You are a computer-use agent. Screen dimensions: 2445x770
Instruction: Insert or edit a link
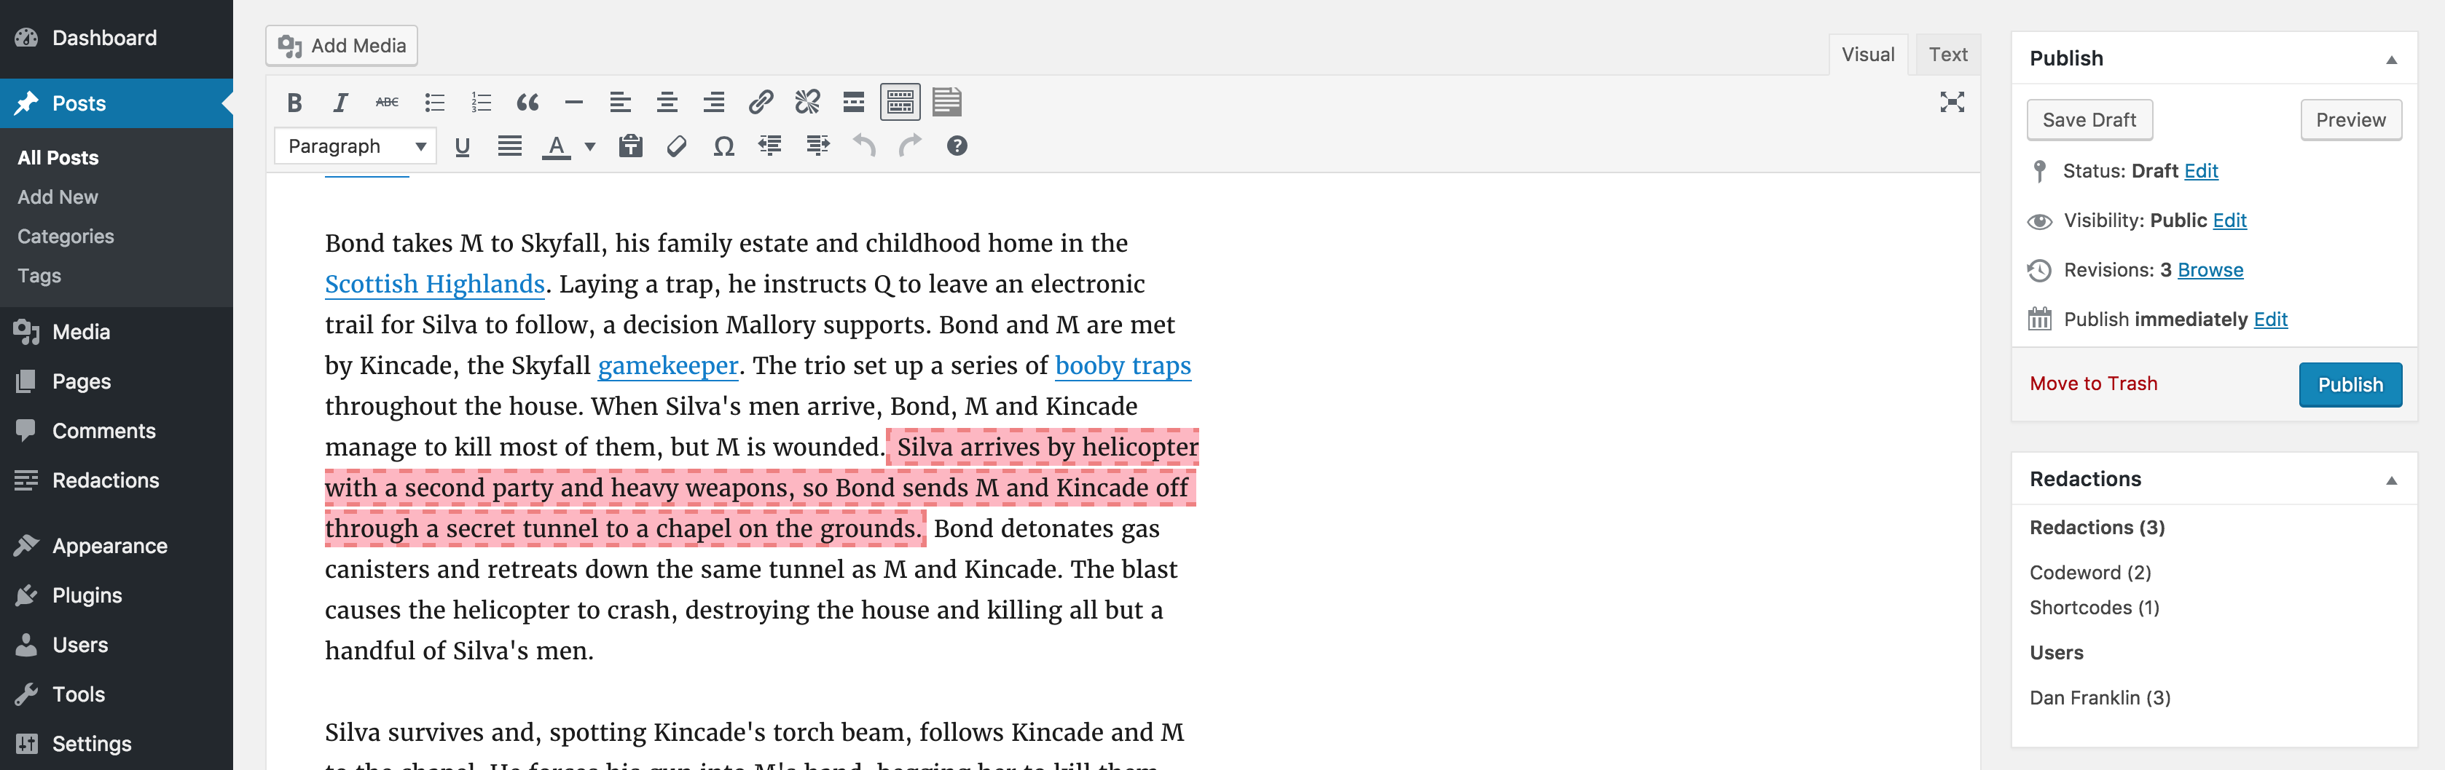pyautogui.click(x=761, y=103)
